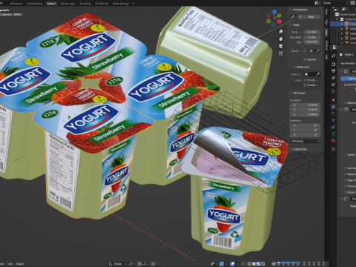Open the View Layer properties tab icon

coord(333,78)
